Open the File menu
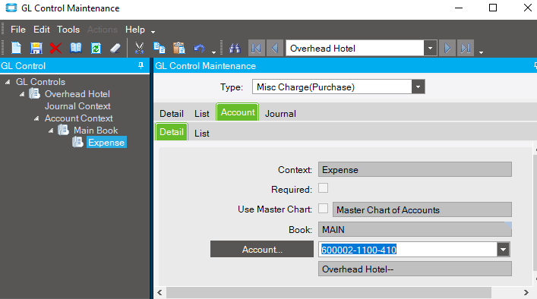This screenshot has height=299, width=537. 18,30
